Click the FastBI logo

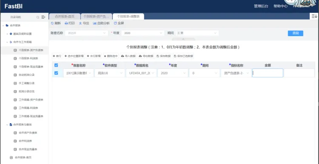[14, 6]
